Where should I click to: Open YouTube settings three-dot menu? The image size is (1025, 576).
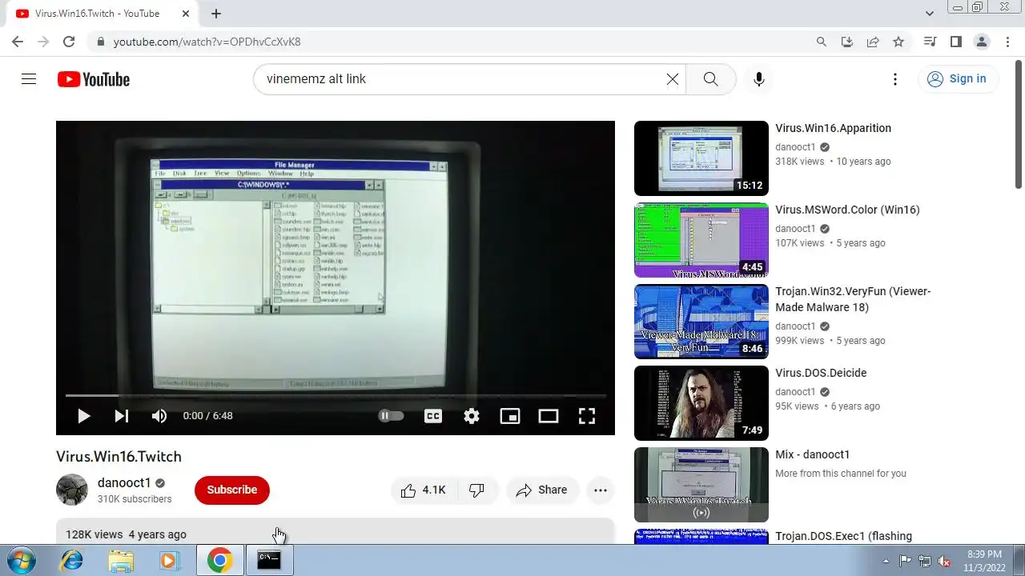pos(895,79)
